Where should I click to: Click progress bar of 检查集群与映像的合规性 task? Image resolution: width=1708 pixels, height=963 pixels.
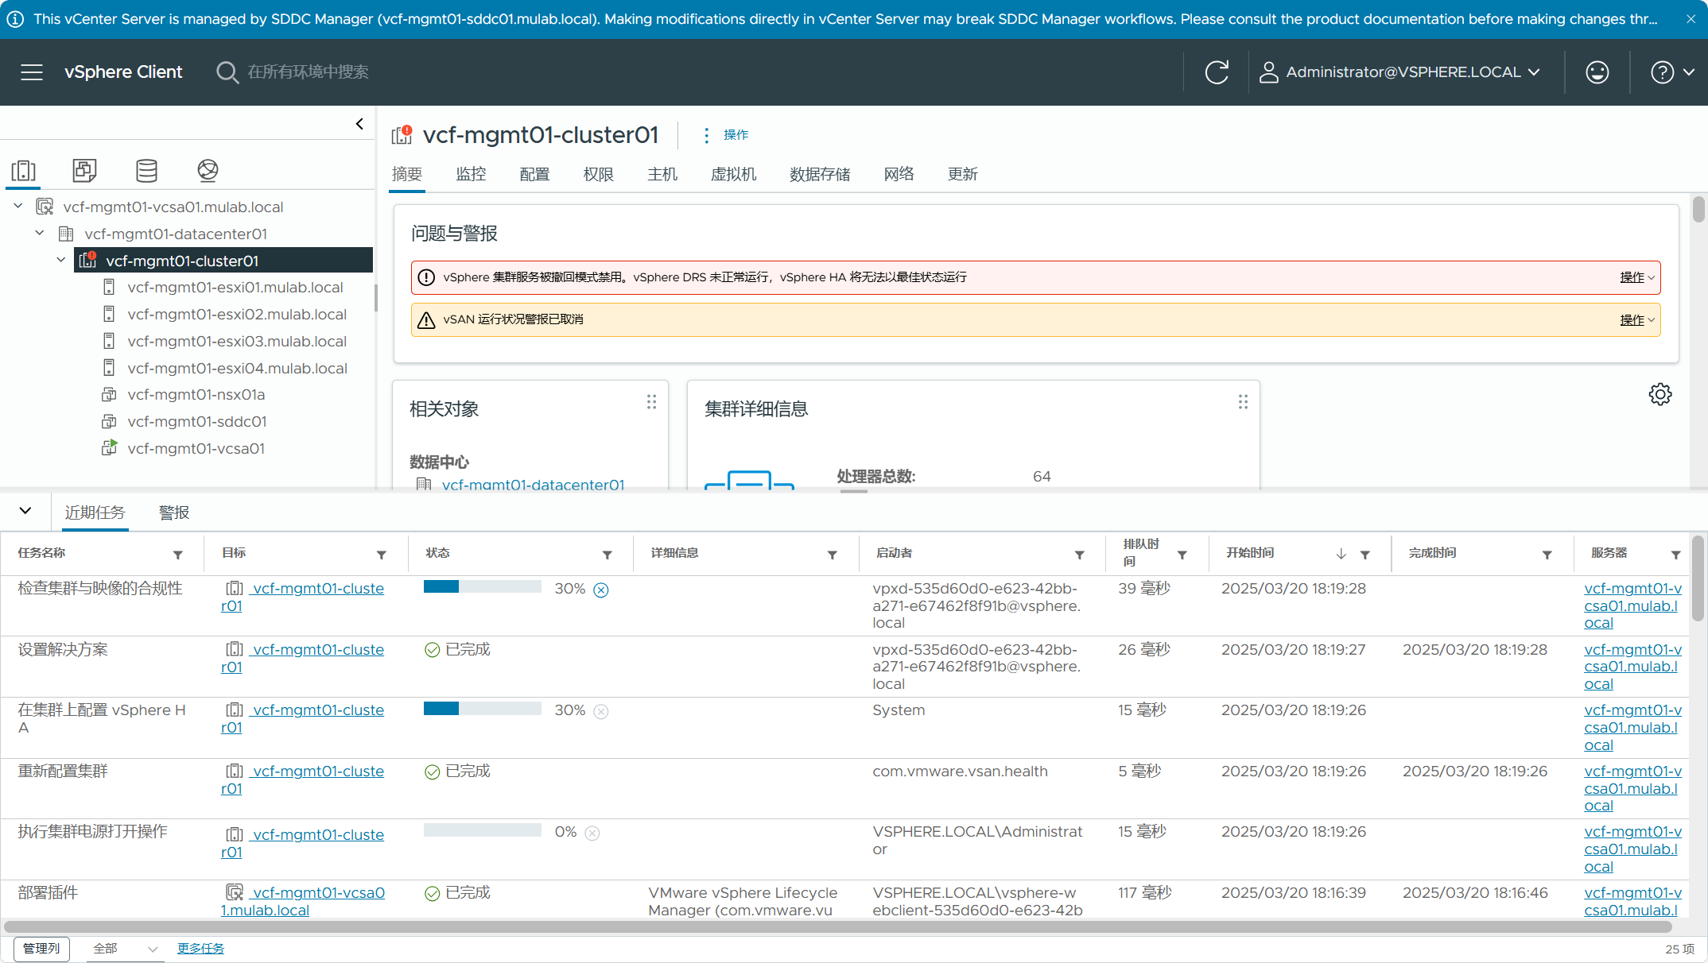(483, 587)
